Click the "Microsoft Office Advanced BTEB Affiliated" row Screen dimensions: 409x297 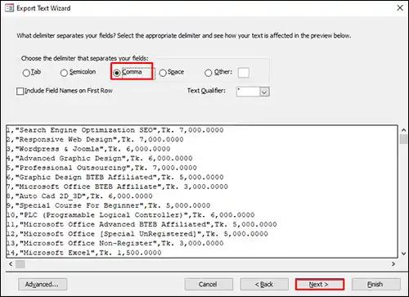[x=202, y=224]
